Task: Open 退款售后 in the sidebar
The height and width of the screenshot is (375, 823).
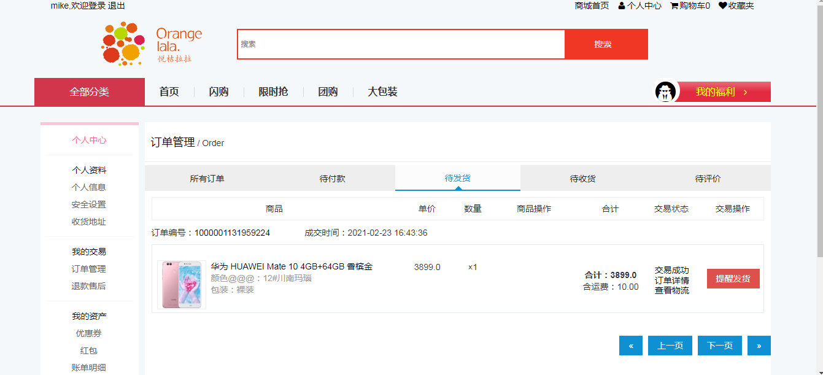Action: click(x=89, y=286)
